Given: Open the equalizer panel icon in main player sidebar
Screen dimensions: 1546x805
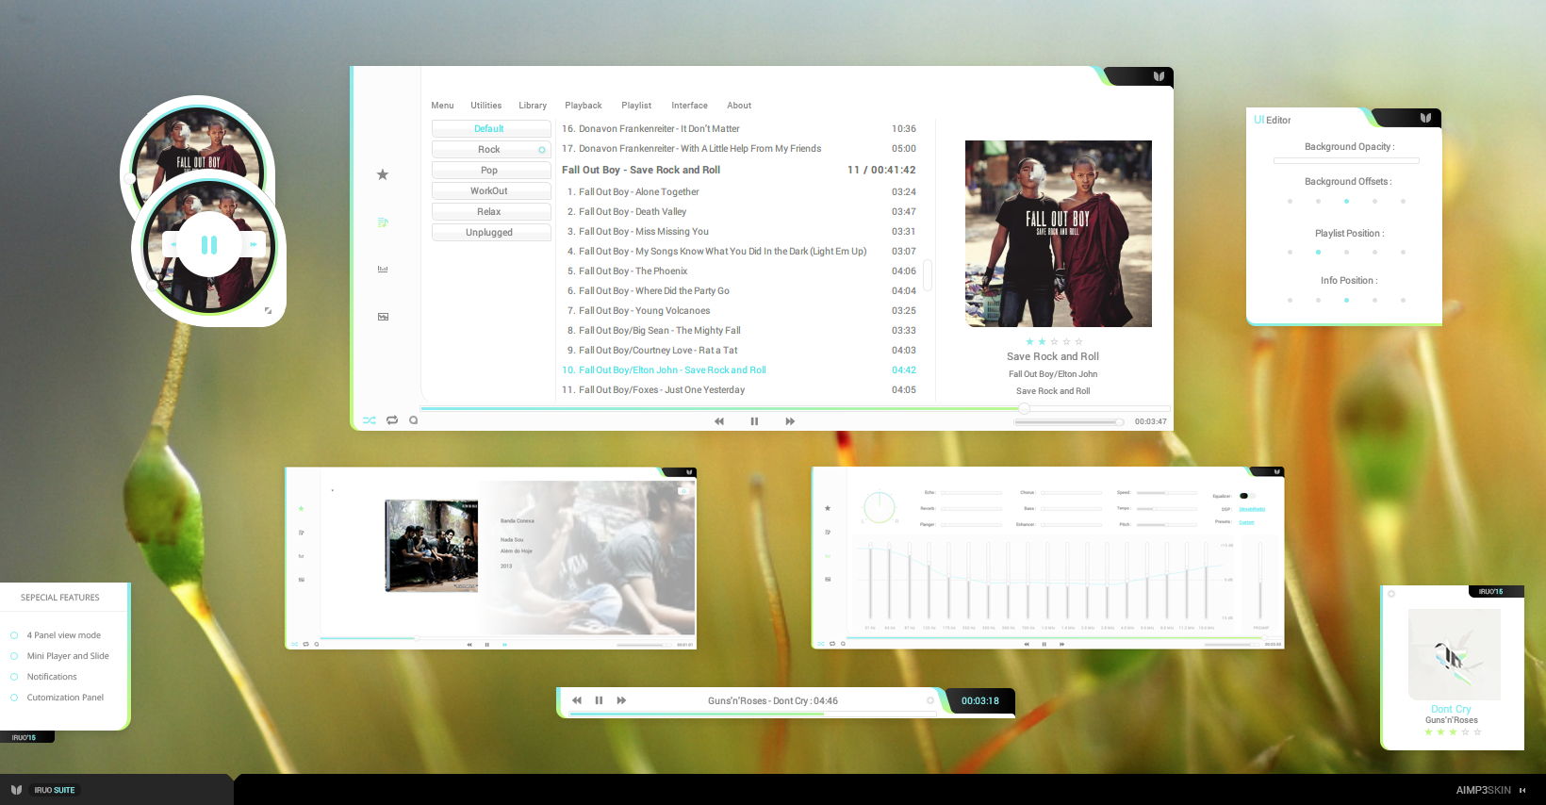Looking at the screenshot, I should click(x=383, y=270).
